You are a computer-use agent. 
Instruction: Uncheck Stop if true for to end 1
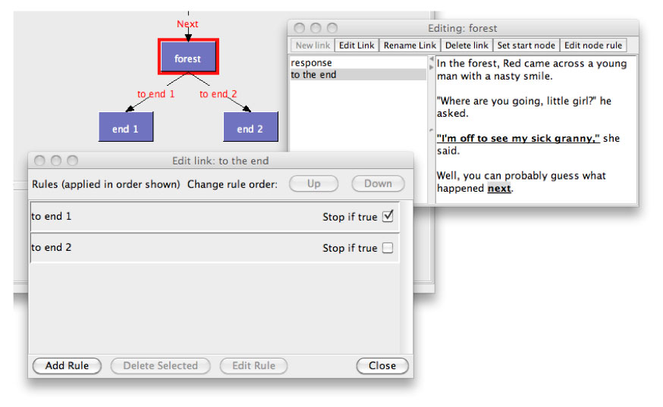388,217
